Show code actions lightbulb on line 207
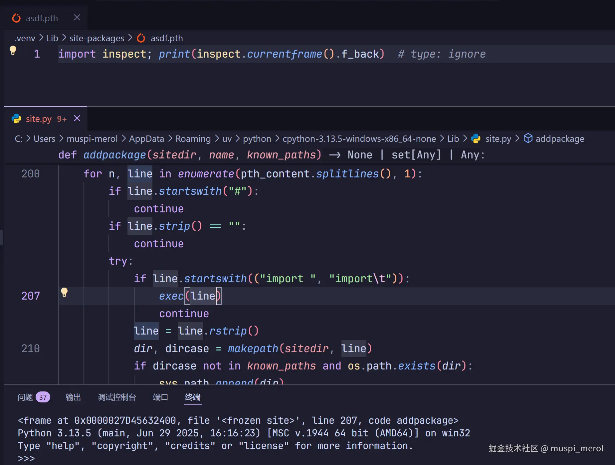Viewport: 615px width, 465px height. pos(64,292)
